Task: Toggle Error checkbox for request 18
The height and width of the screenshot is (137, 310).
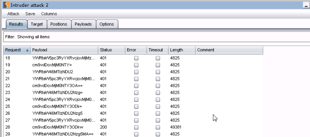Action: point(136,58)
